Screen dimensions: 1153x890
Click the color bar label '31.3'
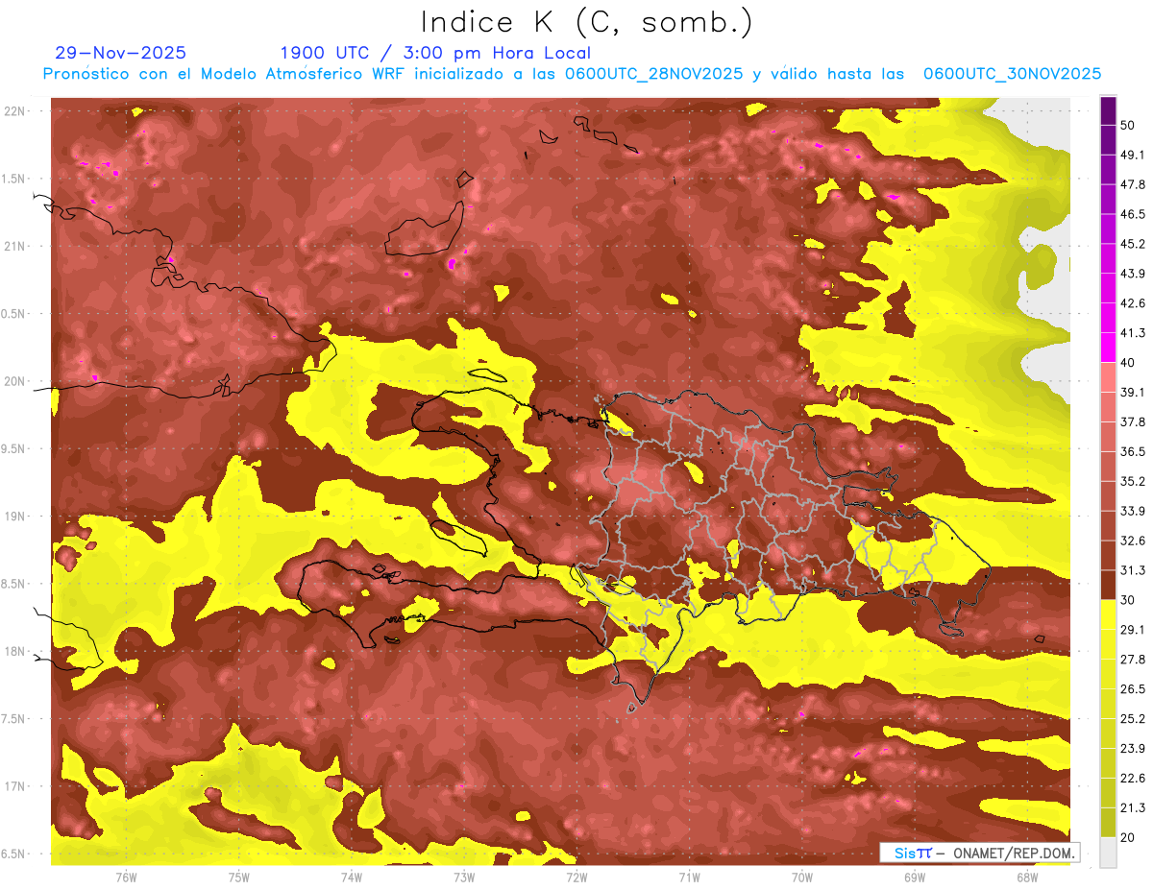(1133, 570)
